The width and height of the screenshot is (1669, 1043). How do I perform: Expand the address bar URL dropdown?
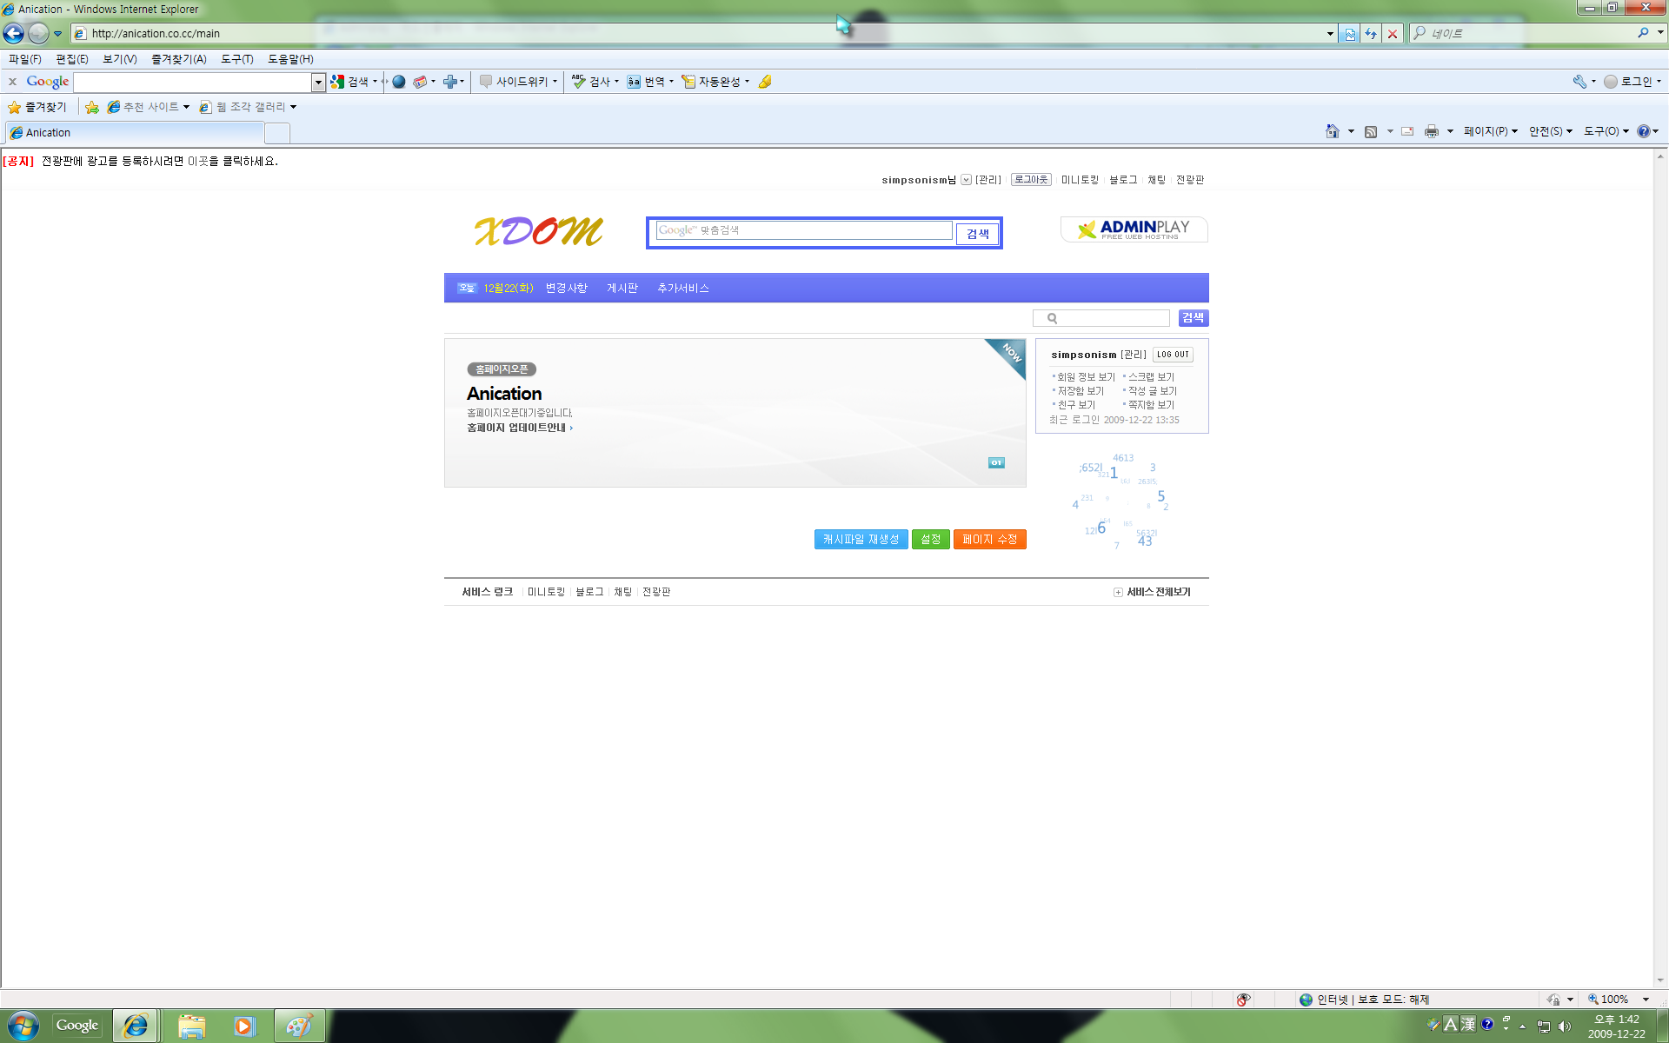tap(1330, 33)
